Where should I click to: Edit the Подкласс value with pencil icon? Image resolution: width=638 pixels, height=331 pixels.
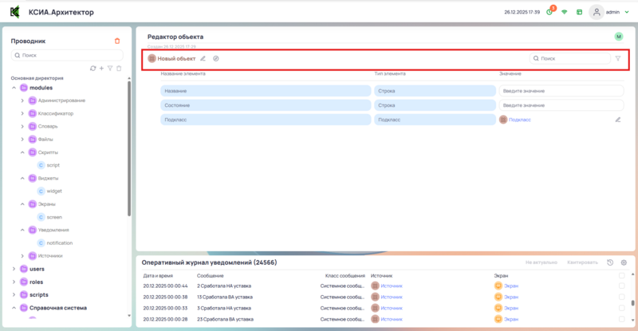617,120
